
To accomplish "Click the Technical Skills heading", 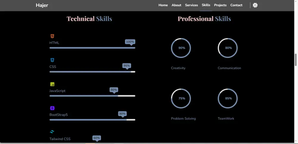I will click(x=89, y=19).
